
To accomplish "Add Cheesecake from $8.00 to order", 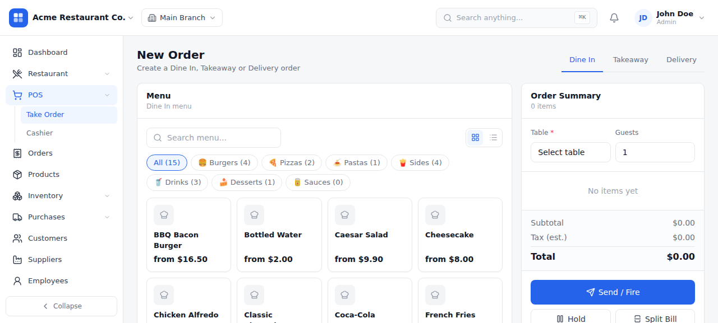I will [x=460, y=235].
